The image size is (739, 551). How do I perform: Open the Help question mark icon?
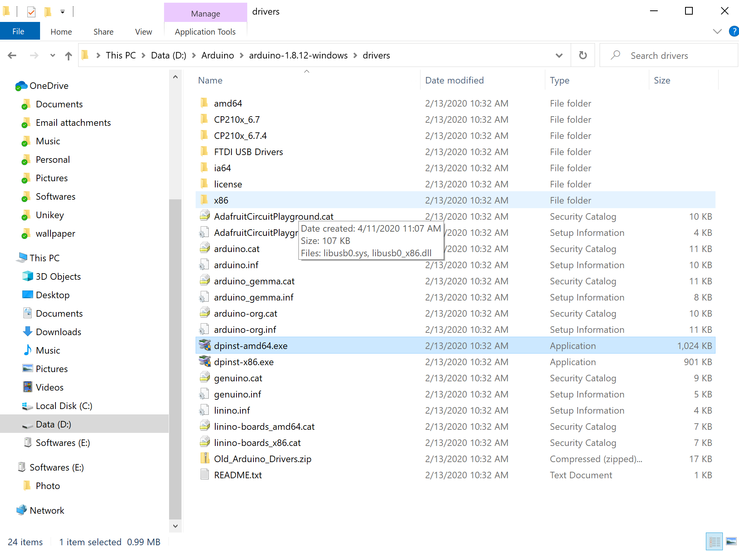point(734,31)
